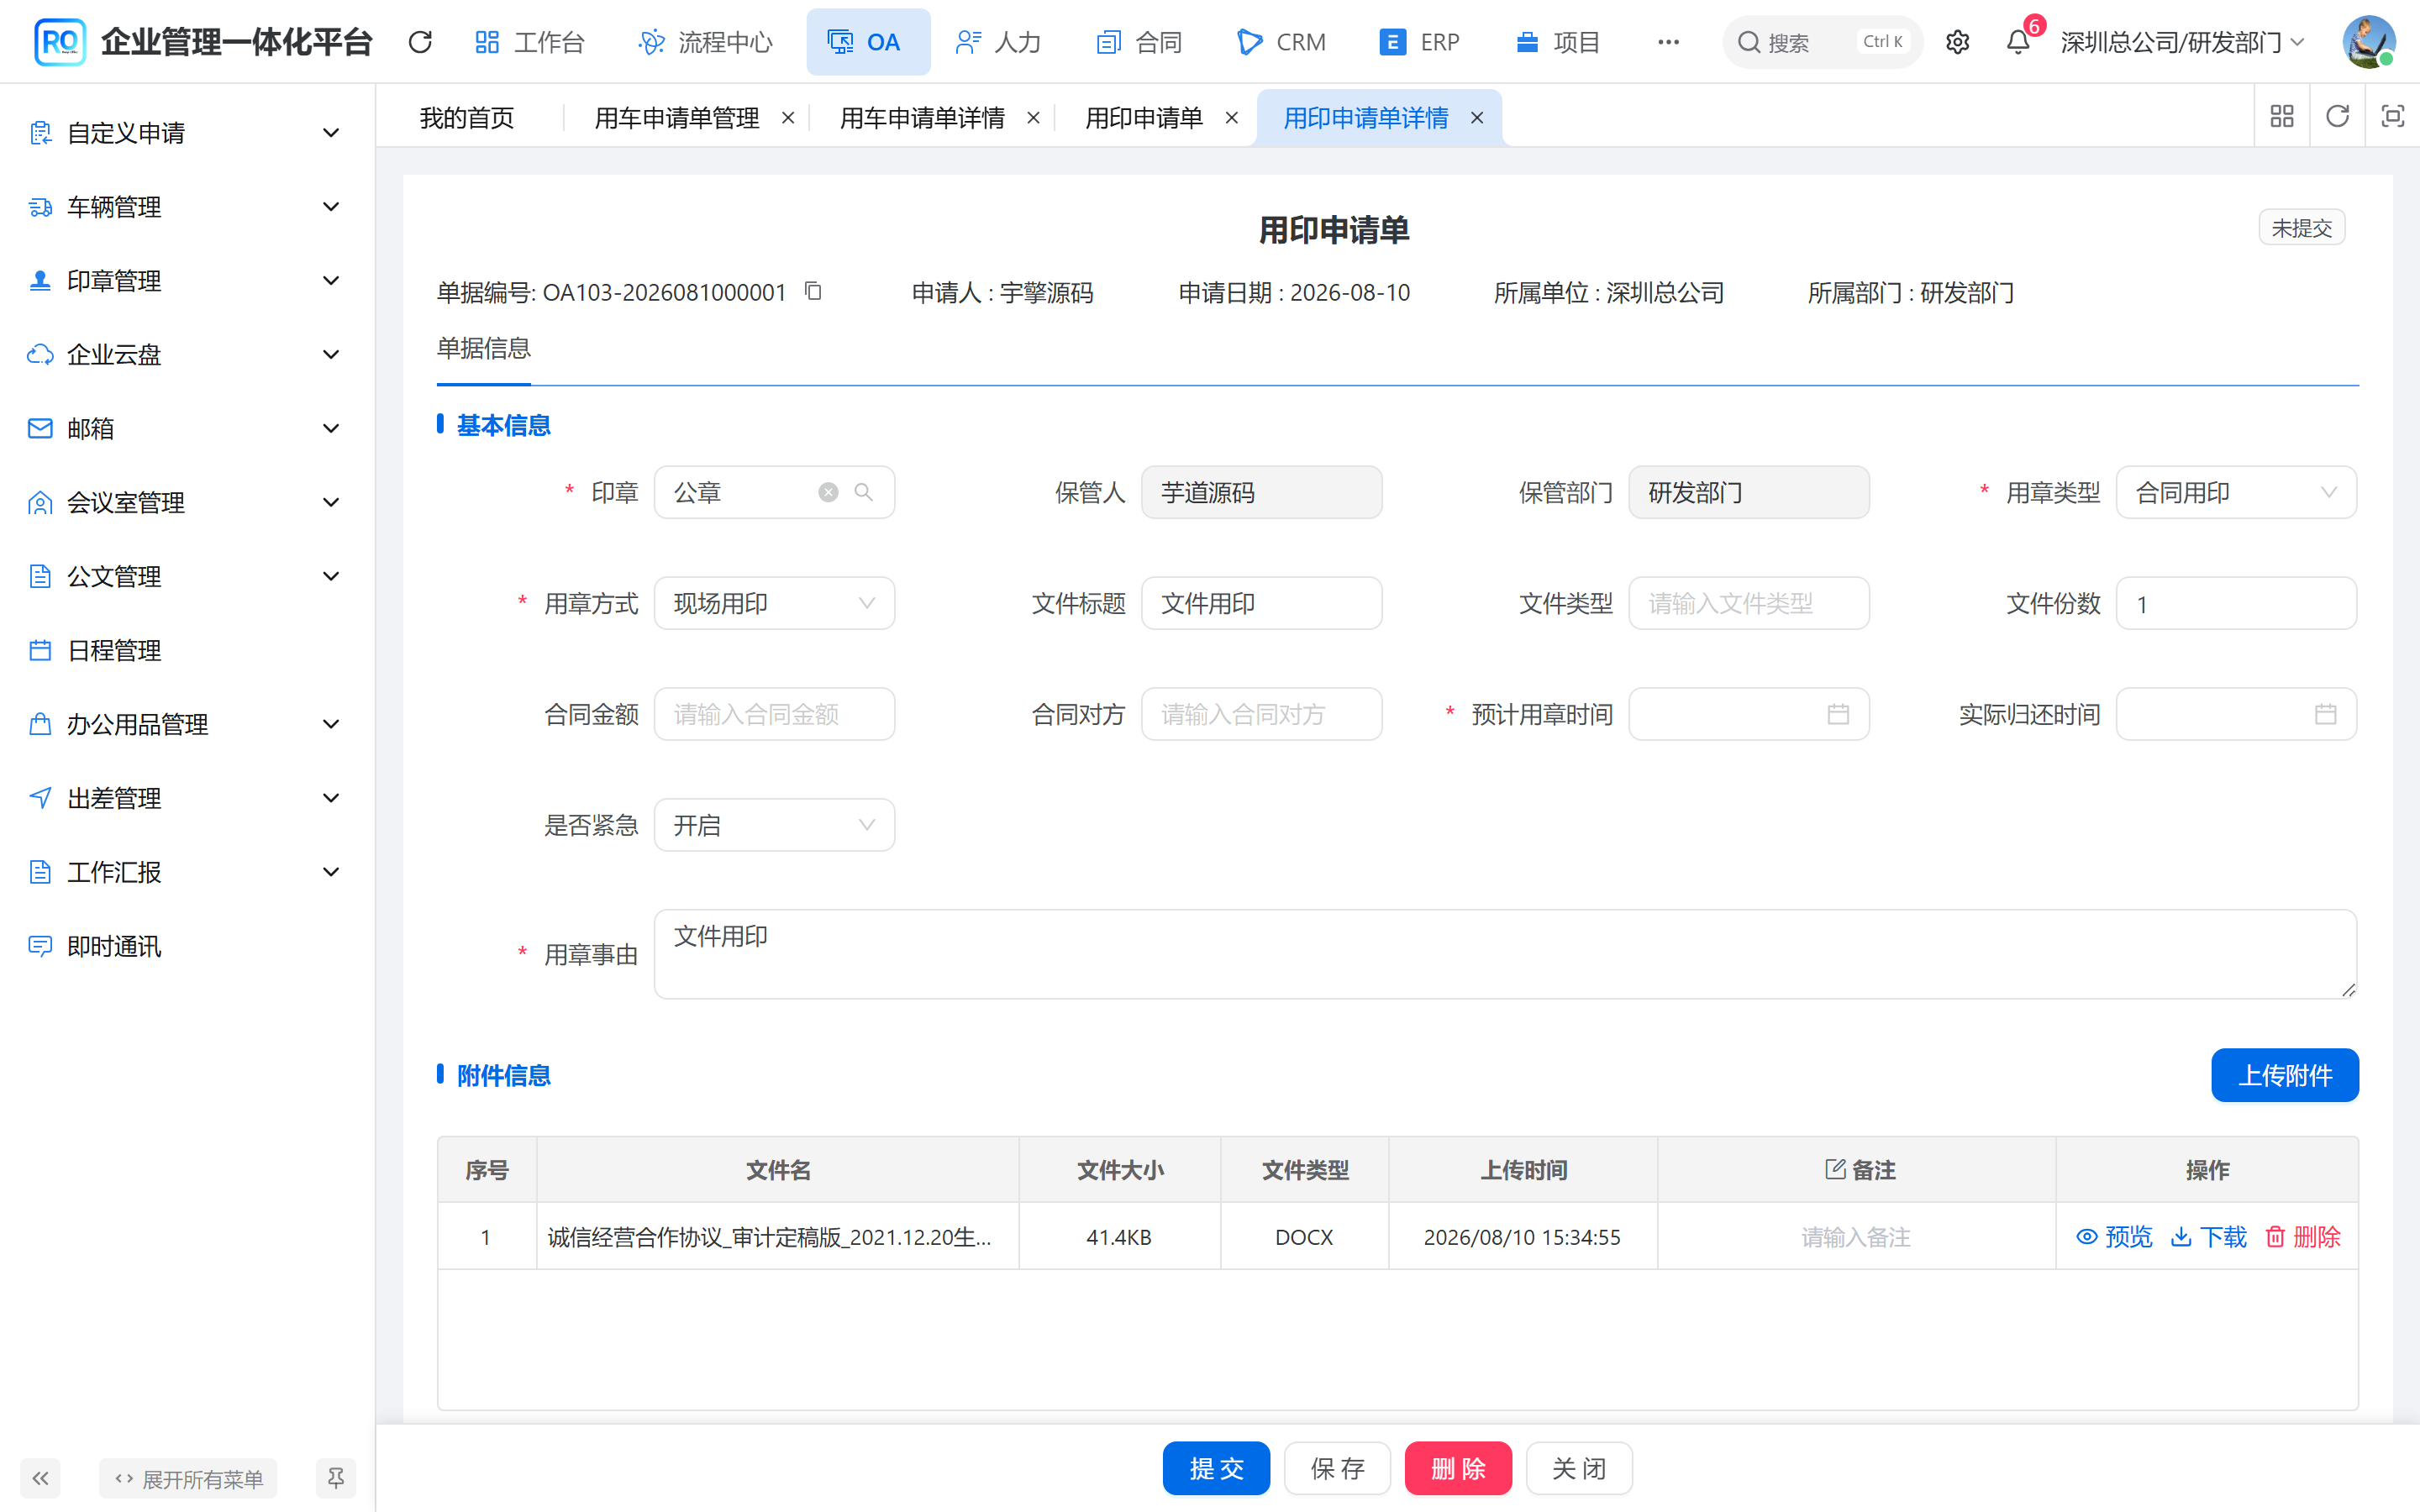The image size is (2420, 1512).
Task: Close the 用车申请单管理 tab
Action: [788, 118]
